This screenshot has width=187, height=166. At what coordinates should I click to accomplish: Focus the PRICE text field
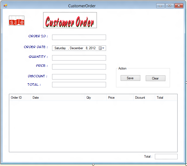pos(79,67)
